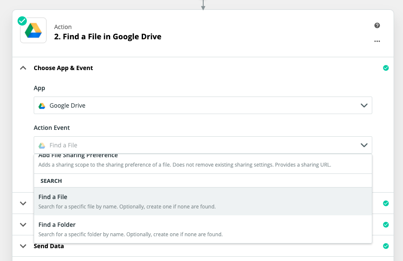
Task: Click the SEARCH group heading
Action: [x=51, y=181]
